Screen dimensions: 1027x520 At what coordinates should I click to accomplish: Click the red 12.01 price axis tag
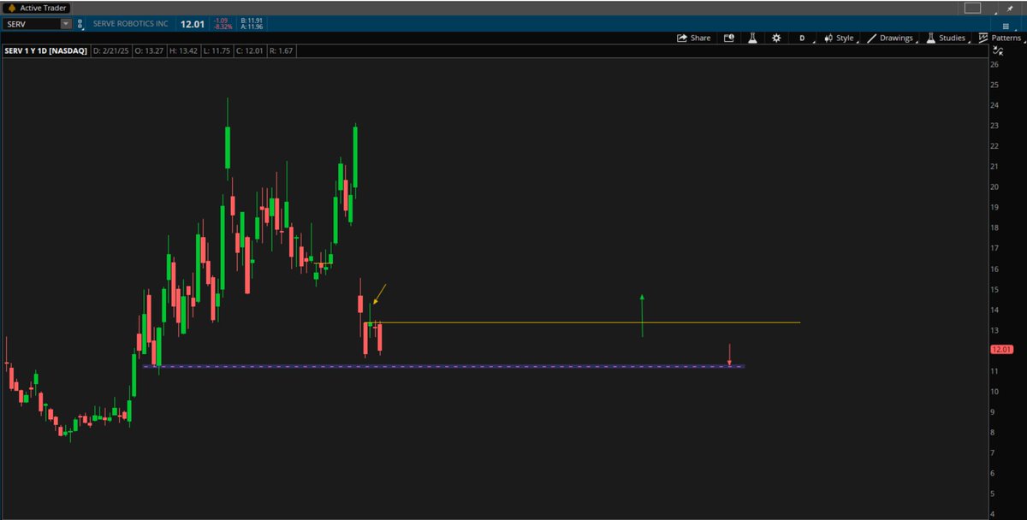1001,349
